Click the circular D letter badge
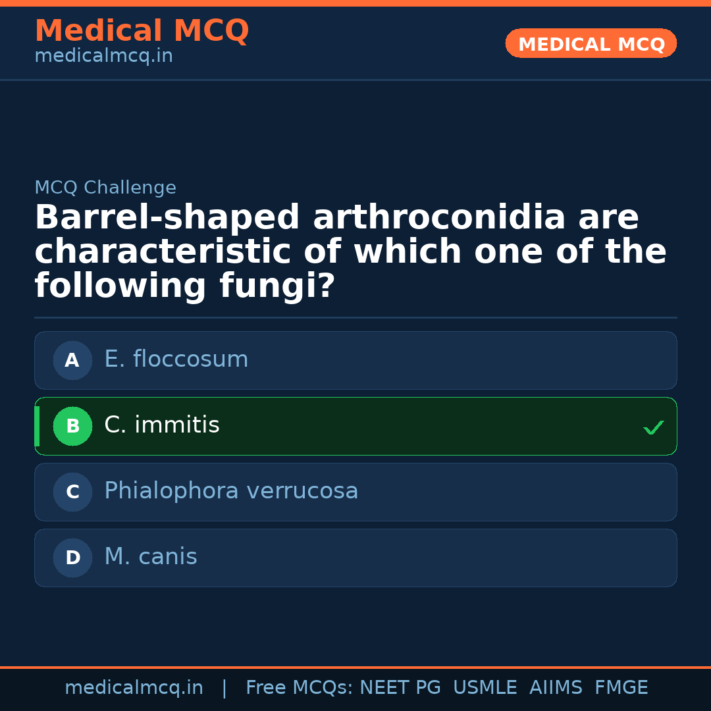This screenshot has height=711, width=711. point(72,558)
